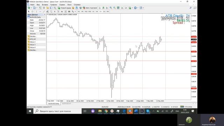Expand one-click trading triangle on chart
The height and width of the screenshot is (126, 224).
click(x=47, y=14)
